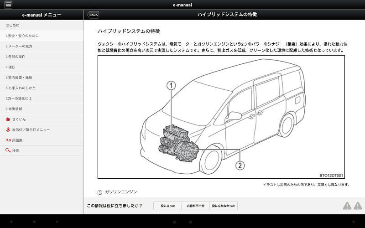365x228 pixels.
Task: Open 5.室内装備・機能 section
Action: [42, 78]
